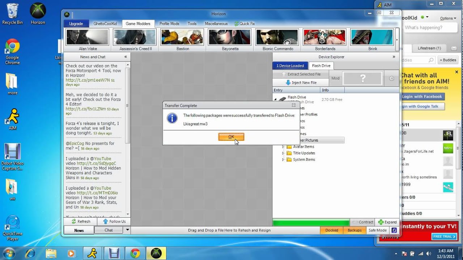463x260 pixels.
Task: Open the Mod question-mark preview box
Action: tap(363, 78)
